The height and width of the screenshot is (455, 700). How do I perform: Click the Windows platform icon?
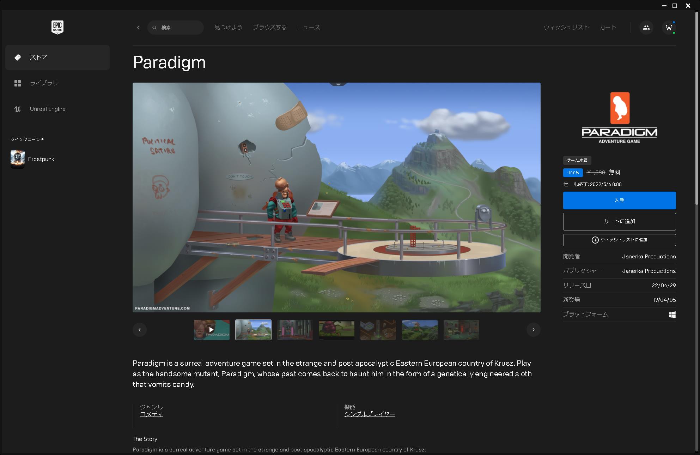point(672,315)
